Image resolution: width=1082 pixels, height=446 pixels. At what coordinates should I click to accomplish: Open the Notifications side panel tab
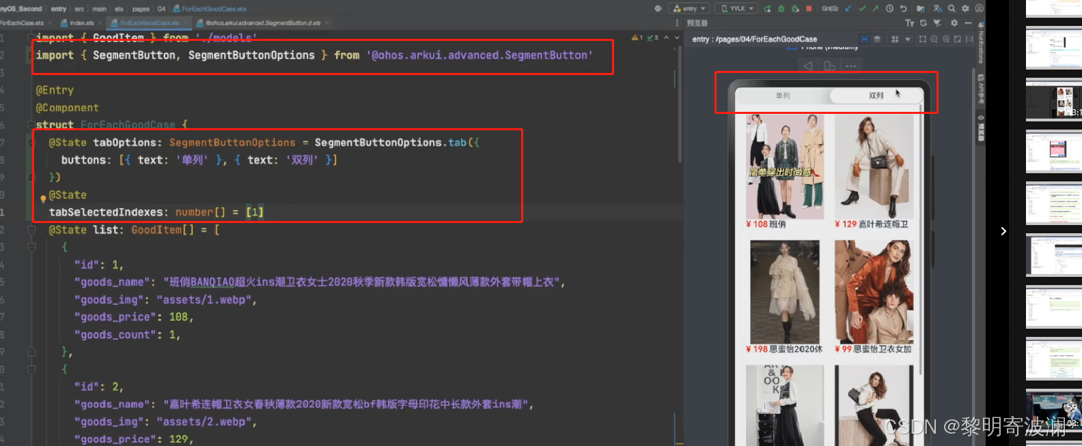pyautogui.click(x=981, y=42)
